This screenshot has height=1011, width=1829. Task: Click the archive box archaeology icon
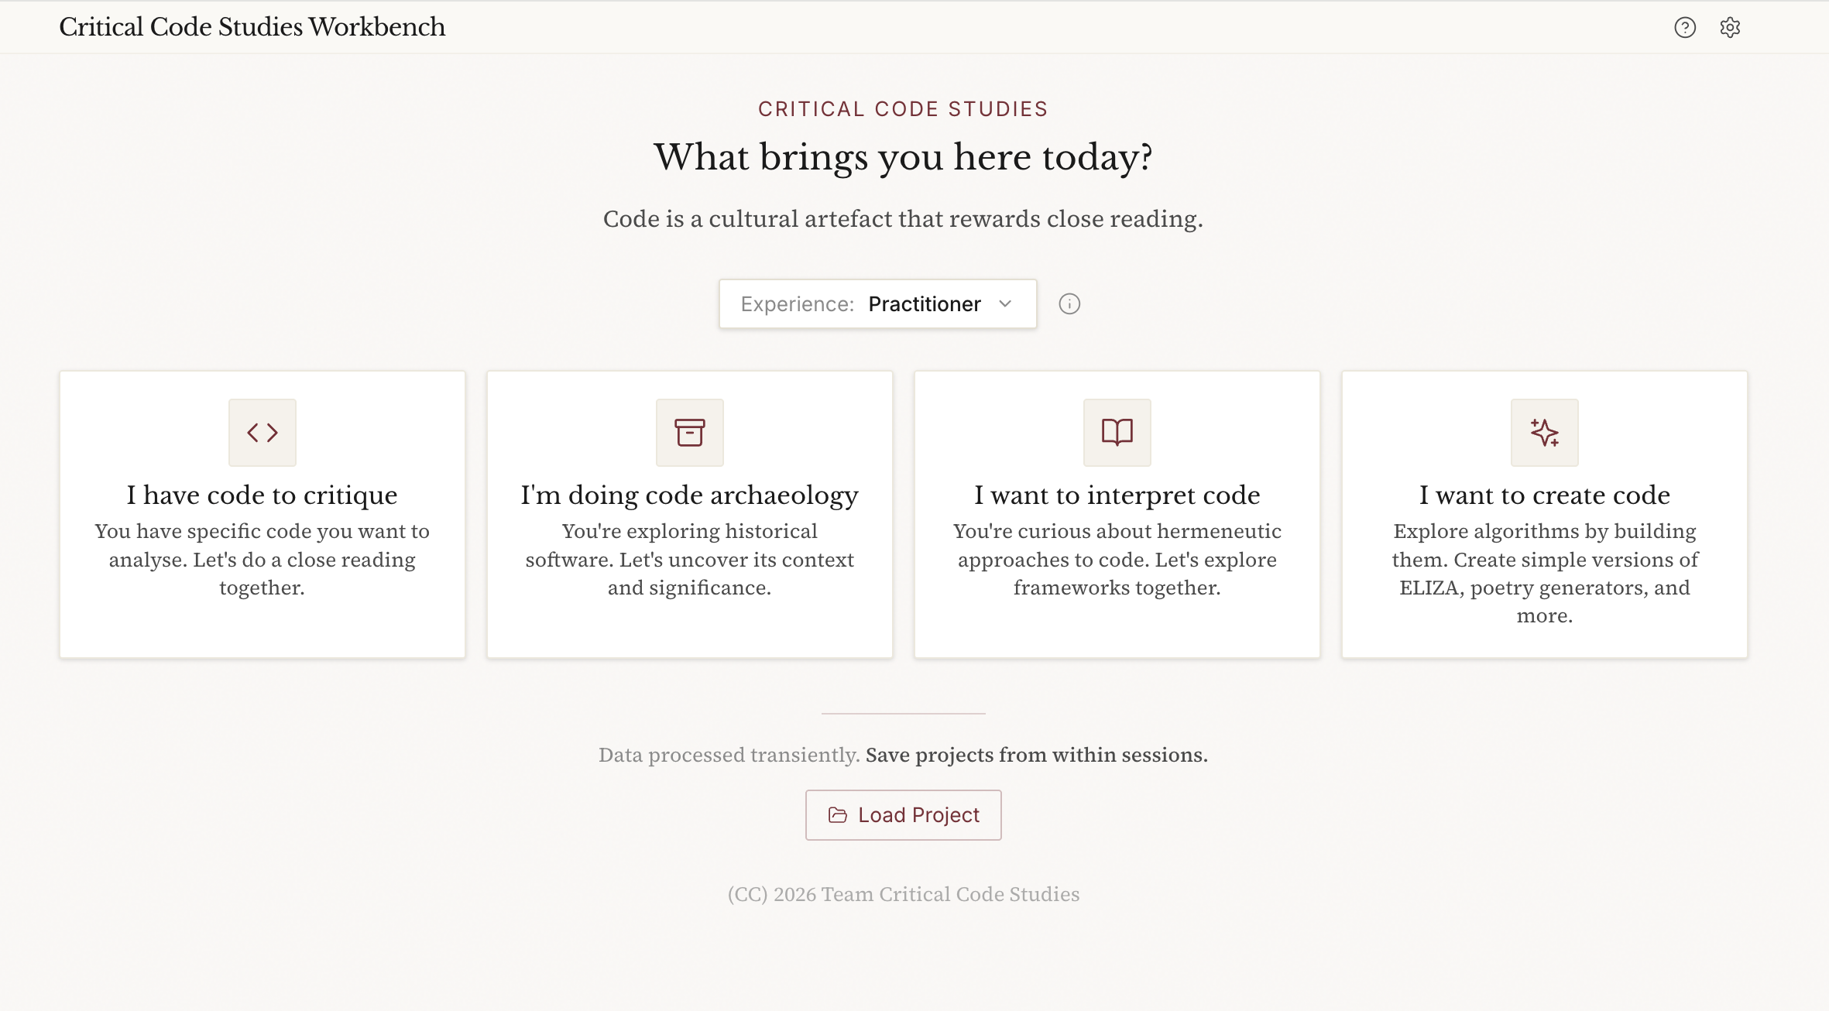coord(689,433)
